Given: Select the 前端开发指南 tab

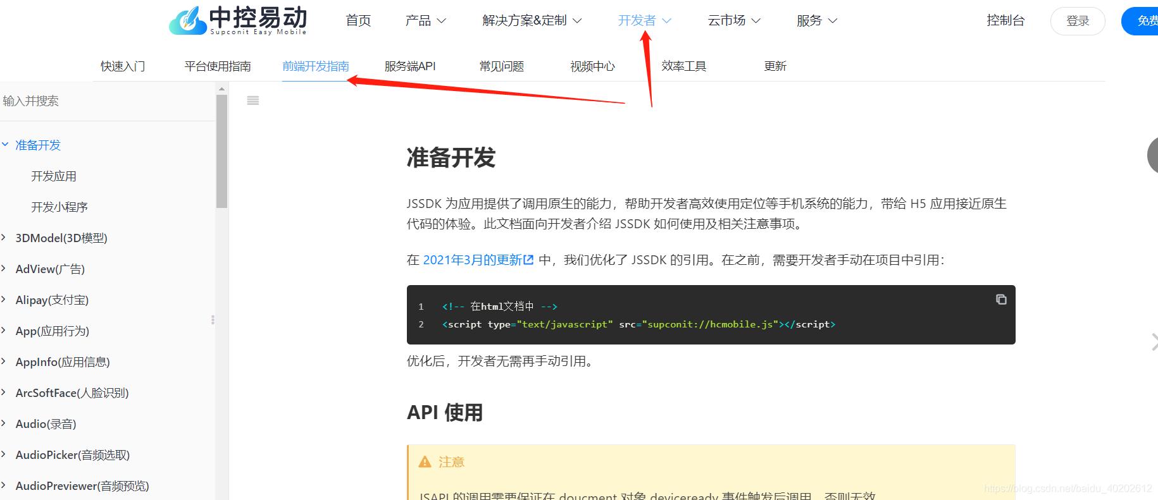Looking at the screenshot, I should [x=316, y=66].
